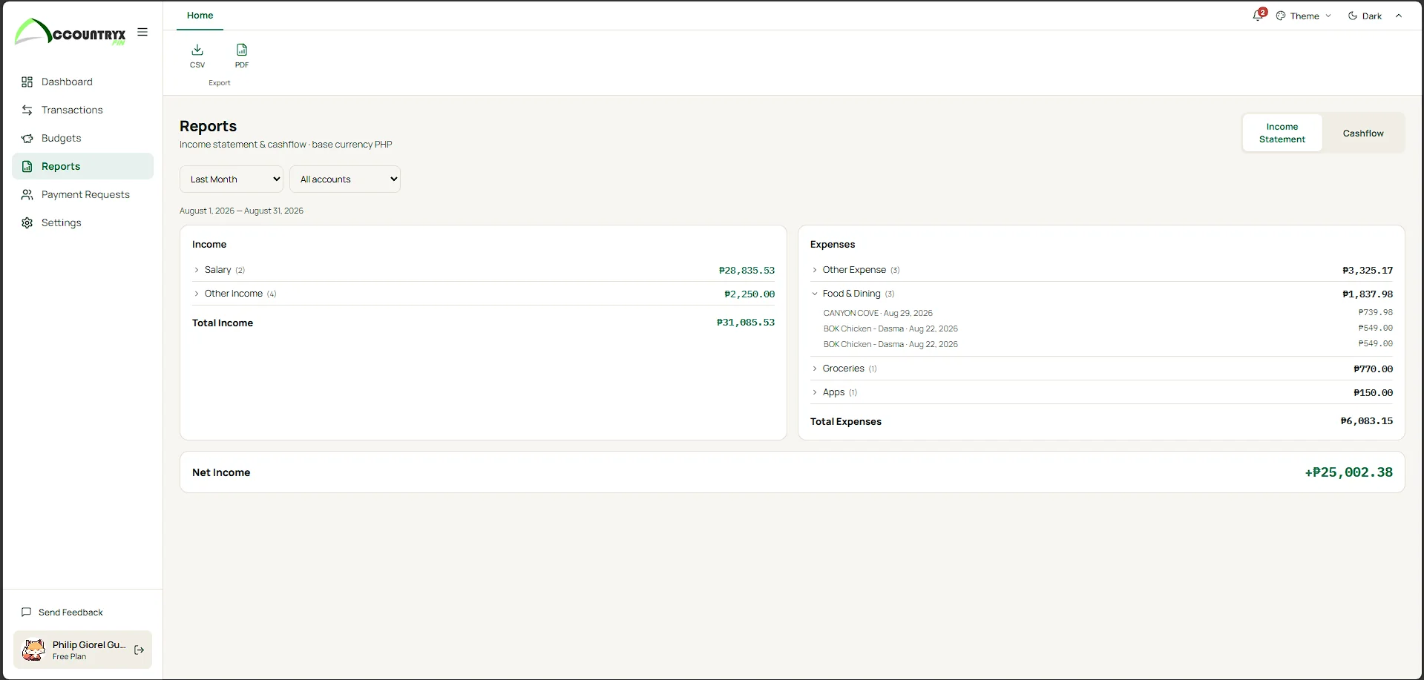Expand the Apps expense row
1424x680 pixels.
[1101, 392]
